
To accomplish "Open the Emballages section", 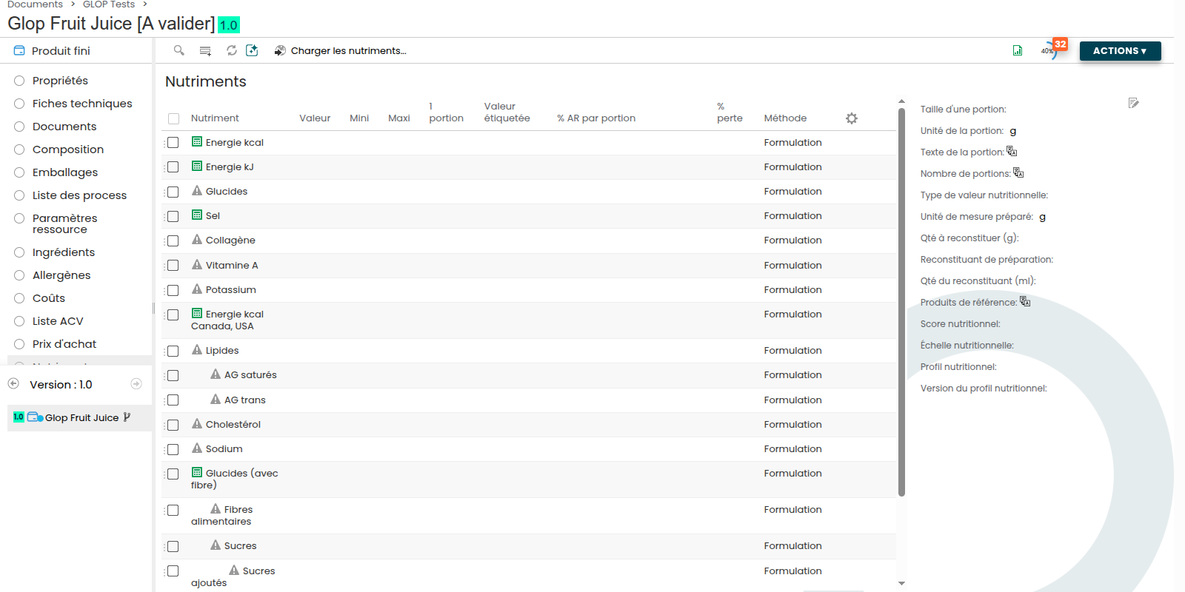I will click(64, 172).
